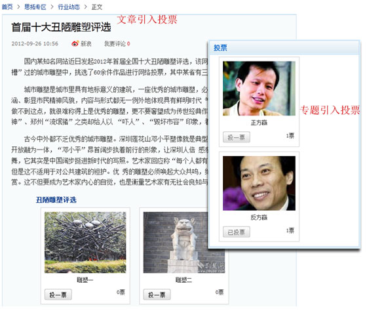Vote for 雕塑一 with 投一票 button
The image size is (367, 313).
pyautogui.click(x=58, y=295)
